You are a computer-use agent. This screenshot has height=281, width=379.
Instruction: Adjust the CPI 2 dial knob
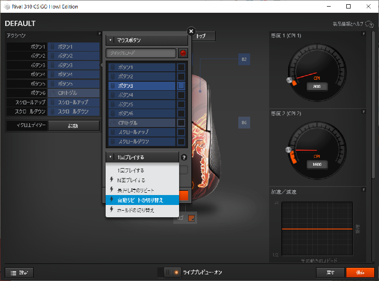(289, 150)
